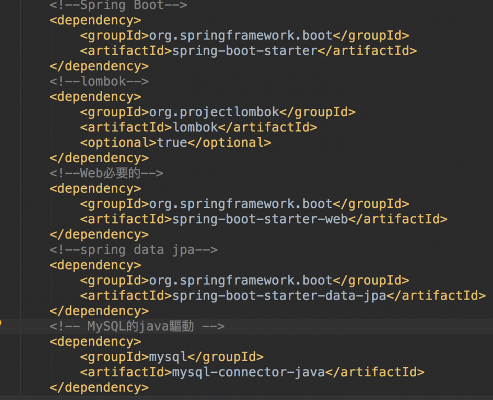Click the closing dependency tag of the lombok block
This screenshot has width=493, height=400.
coord(99,158)
